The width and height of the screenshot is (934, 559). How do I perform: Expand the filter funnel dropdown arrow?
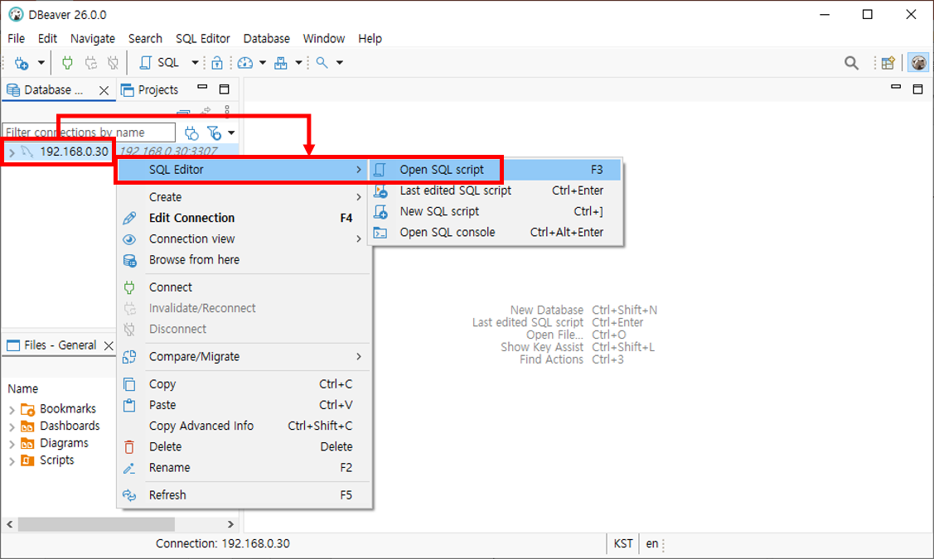(x=231, y=133)
